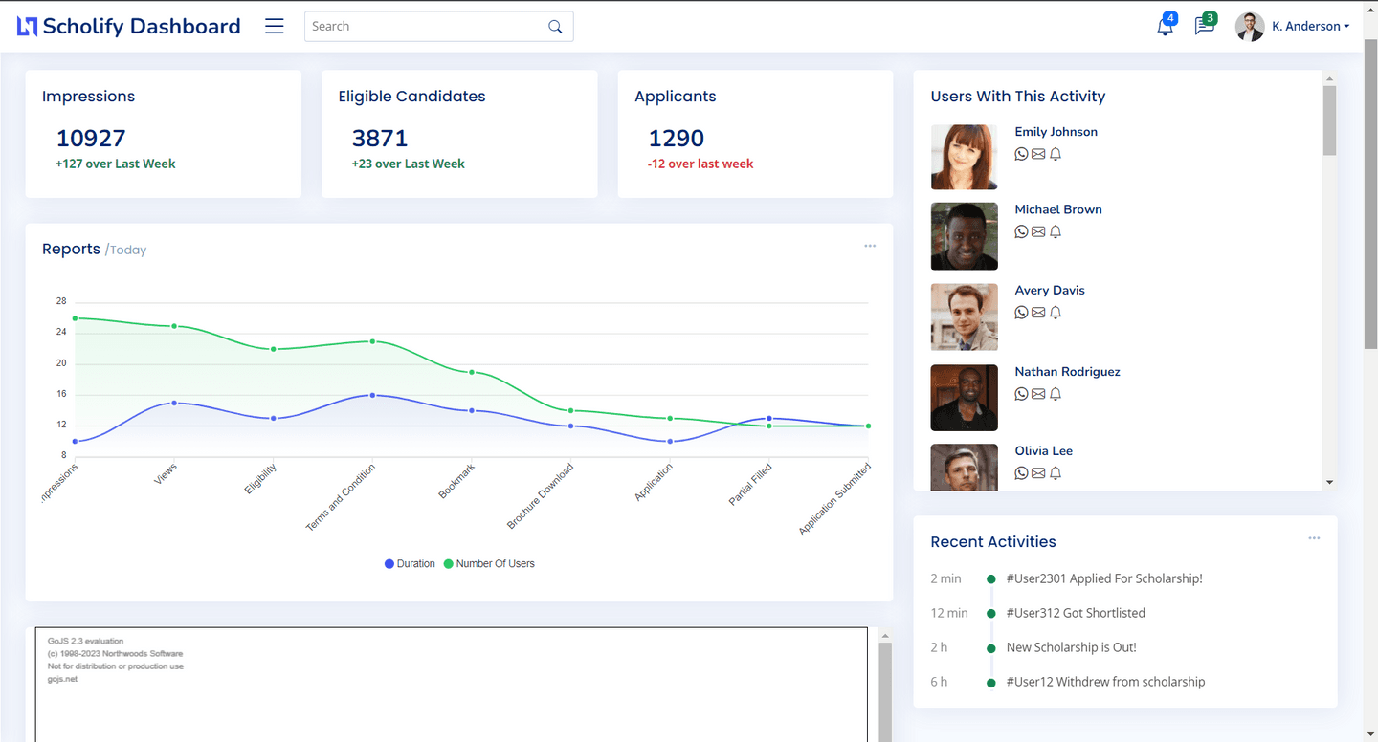
Task: Click the users list scrollbar thumb
Action: point(1329,120)
